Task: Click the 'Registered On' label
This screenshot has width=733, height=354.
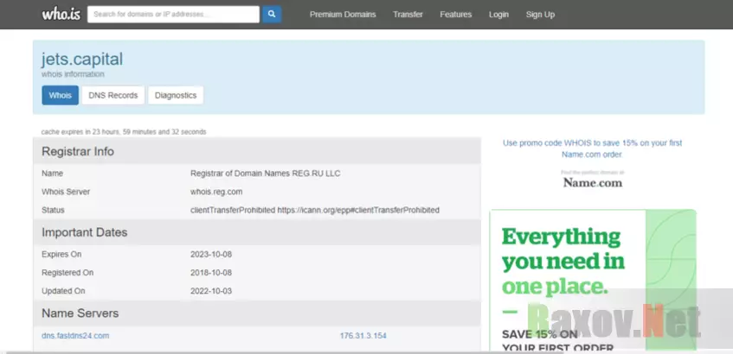Action: 68,273
